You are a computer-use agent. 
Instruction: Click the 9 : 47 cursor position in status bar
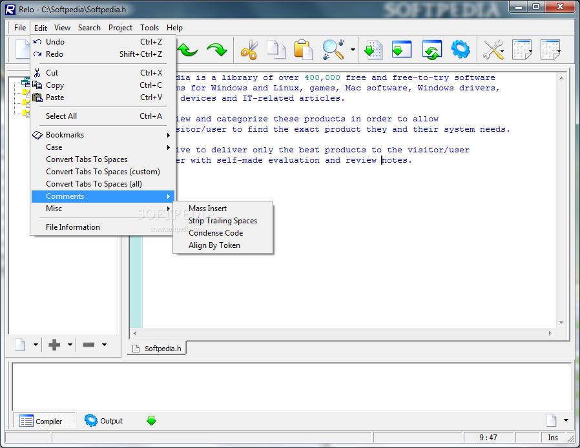tap(488, 437)
